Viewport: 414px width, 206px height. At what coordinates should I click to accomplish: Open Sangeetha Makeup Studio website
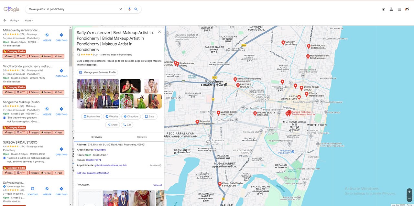point(47,111)
